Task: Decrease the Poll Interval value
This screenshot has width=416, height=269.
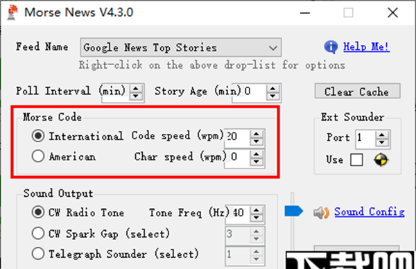Action: pos(136,96)
